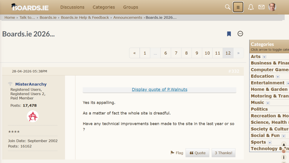The image size is (289, 163).
Task: Click the 3 Thanks! button
Action: (x=223, y=153)
